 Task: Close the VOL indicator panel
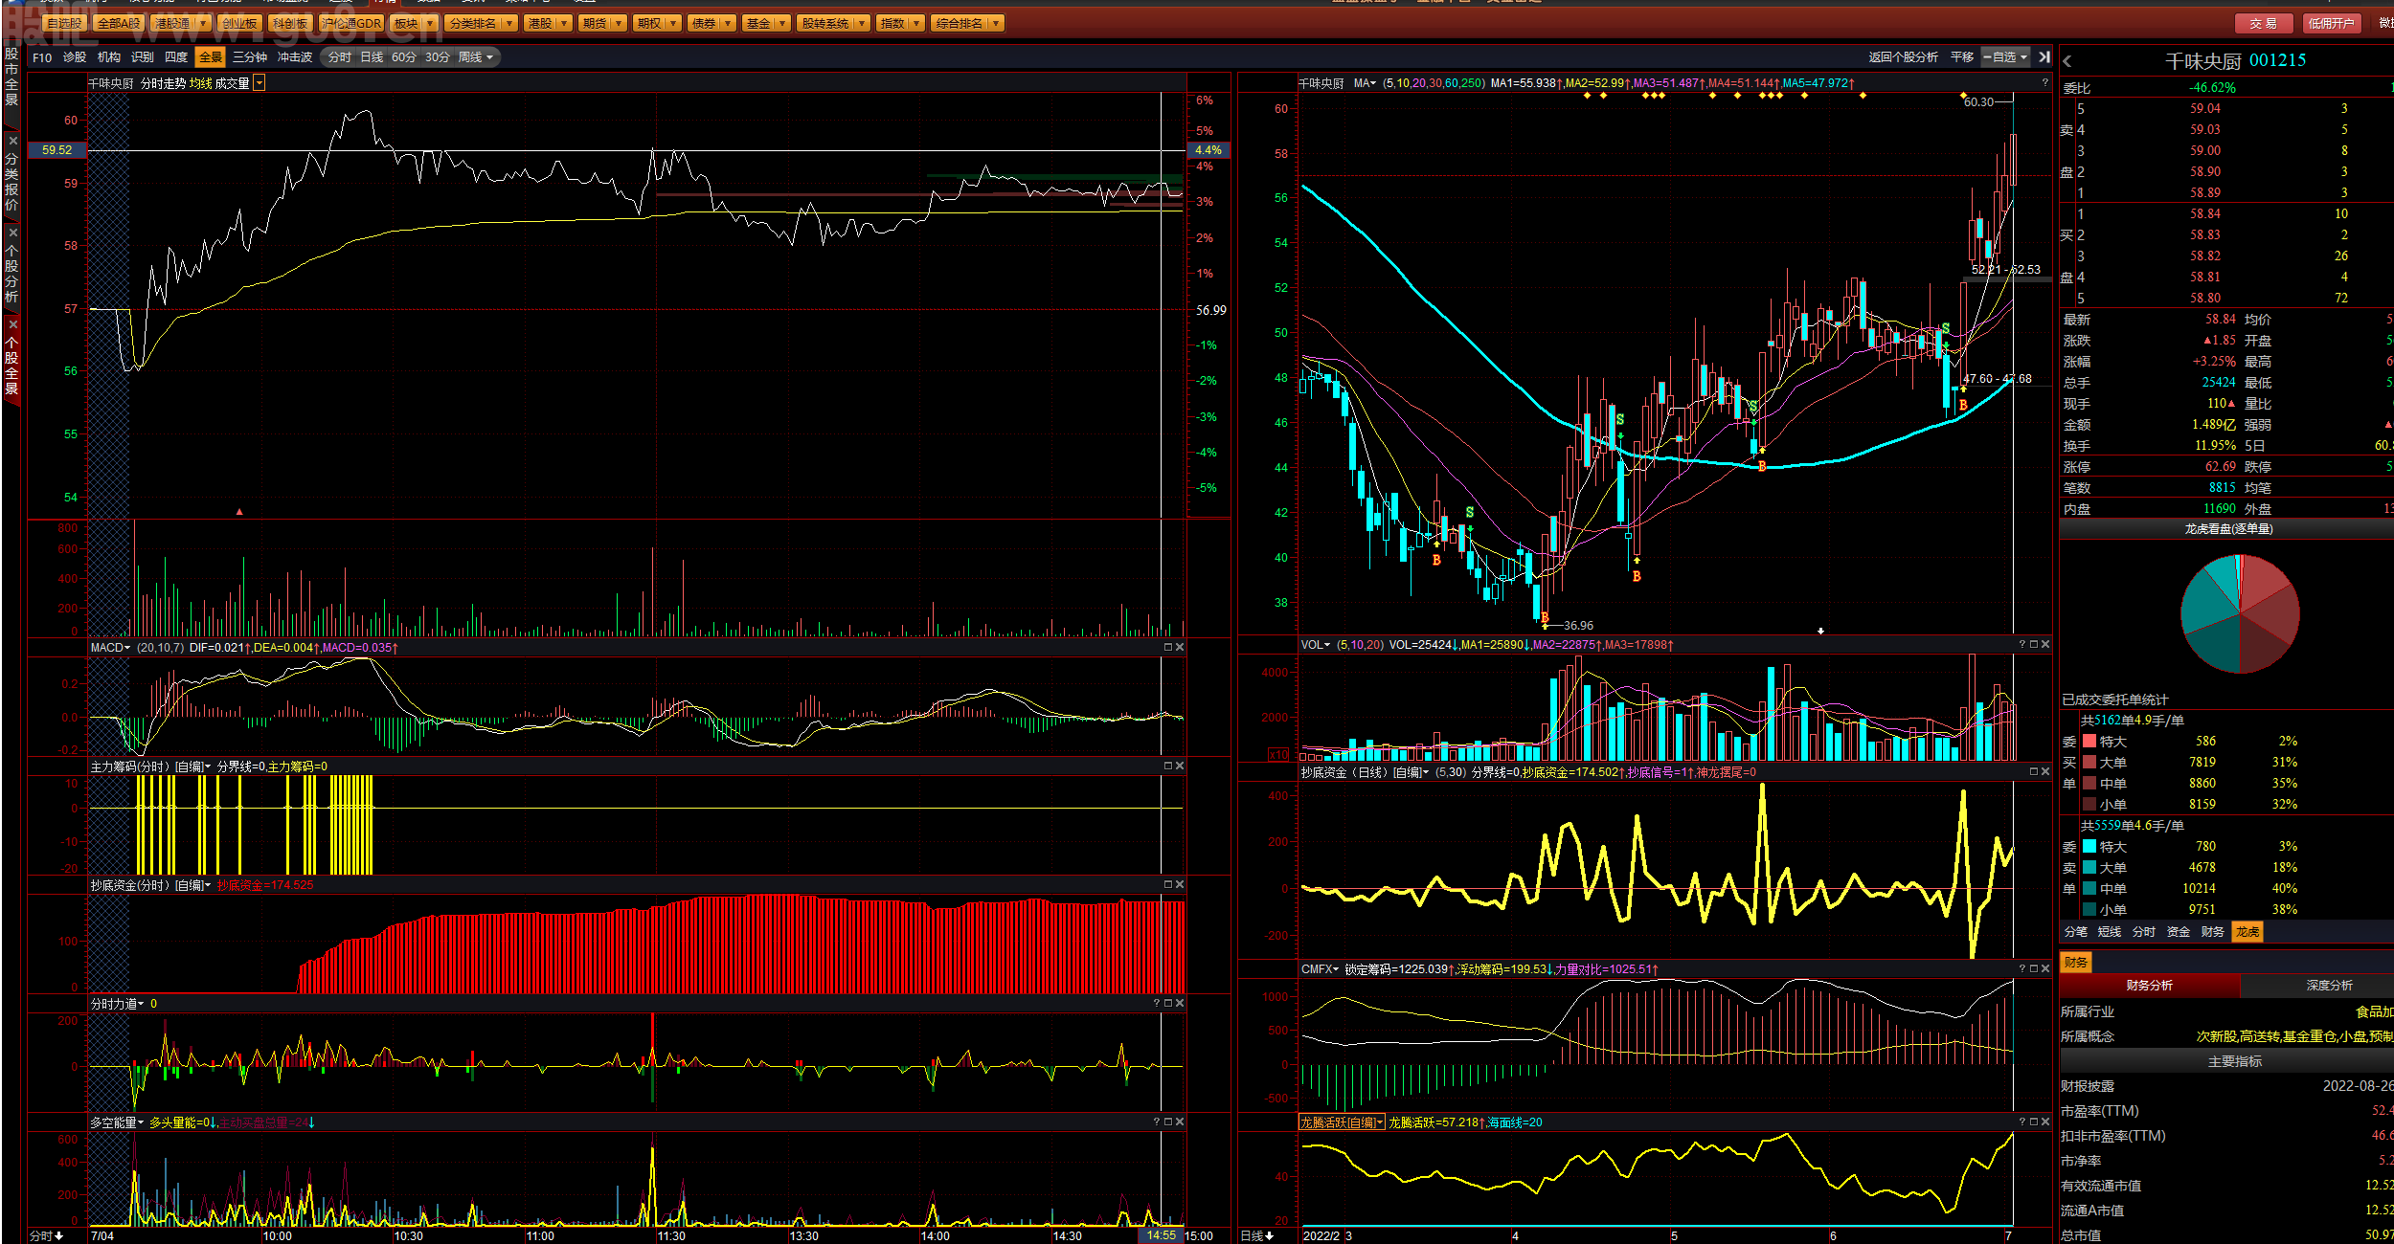pos(2045,644)
